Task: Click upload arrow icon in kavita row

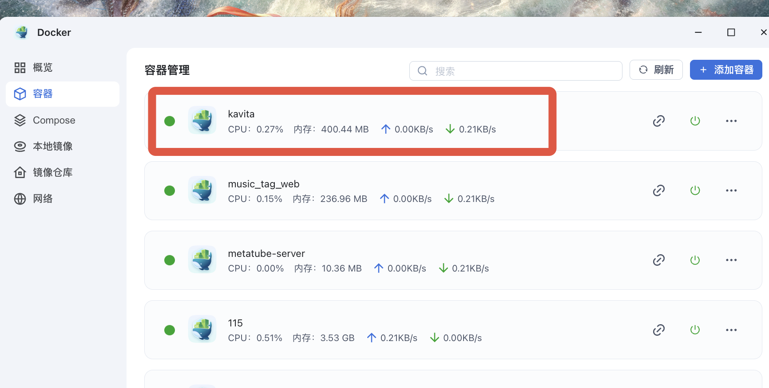Action: [386, 129]
